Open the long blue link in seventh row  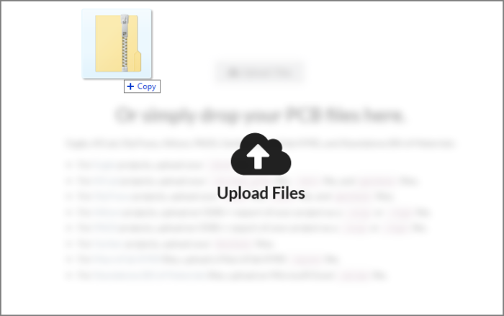click(127, 259)
